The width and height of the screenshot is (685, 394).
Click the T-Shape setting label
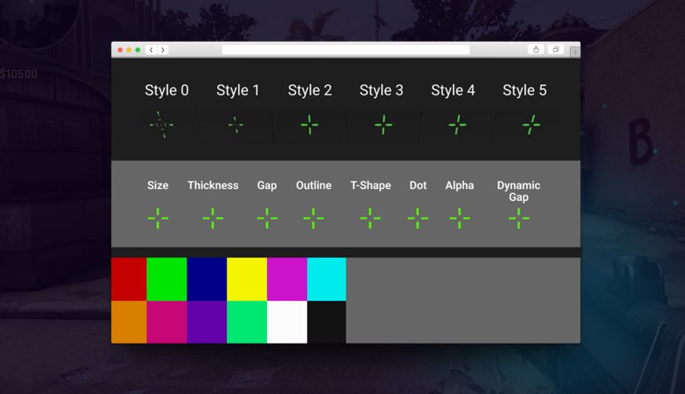(x=371, y=186)
